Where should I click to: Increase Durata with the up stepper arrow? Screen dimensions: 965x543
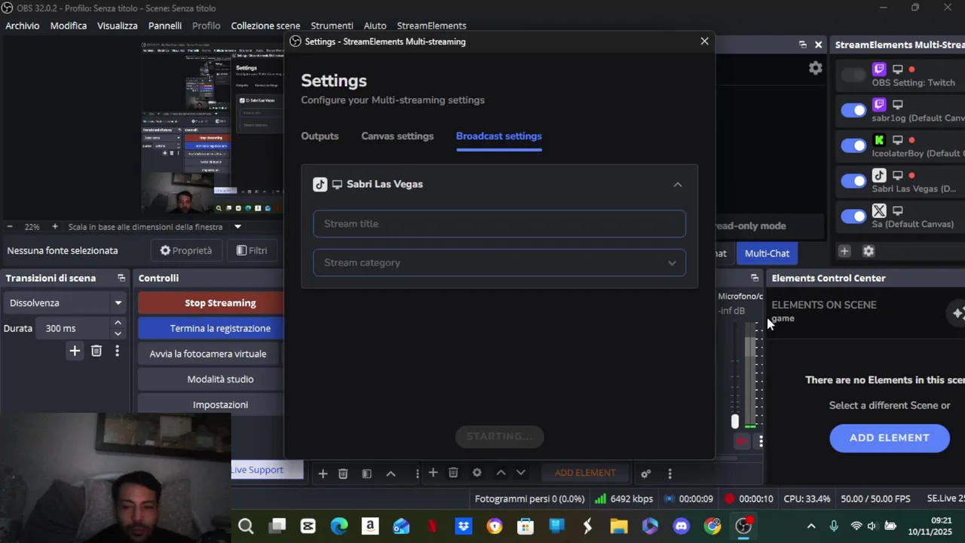[x=118, y=323]
